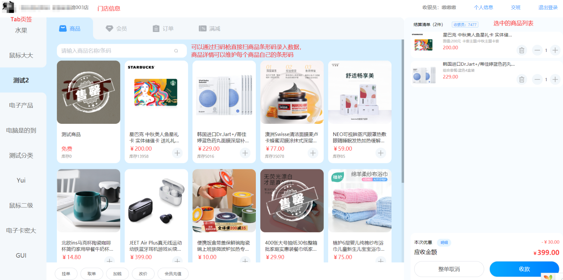This screenshot has width=563, height=280.
Task: Click search magnifier icon in product search
Action: 176,51
